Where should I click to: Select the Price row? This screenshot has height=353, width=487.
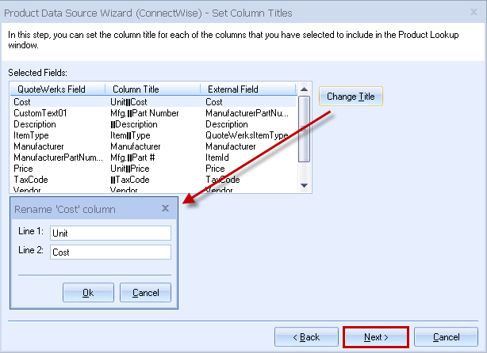pyautogui.click(x=22, y=169)
